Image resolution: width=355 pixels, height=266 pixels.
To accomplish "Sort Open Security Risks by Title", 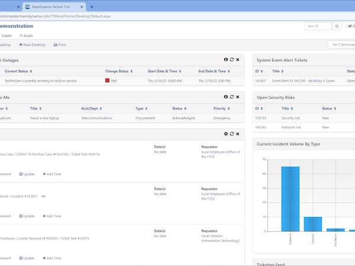I will coord(288,109).
